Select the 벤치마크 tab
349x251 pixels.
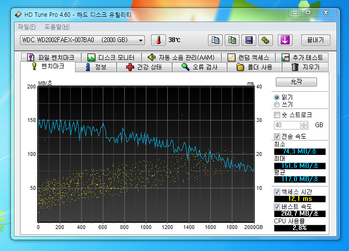tap(48, 66)
